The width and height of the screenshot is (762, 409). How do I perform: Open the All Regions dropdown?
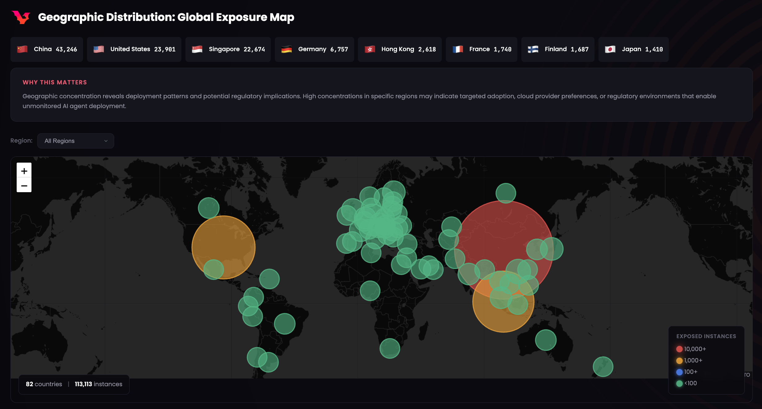click(x=76, y=141)
